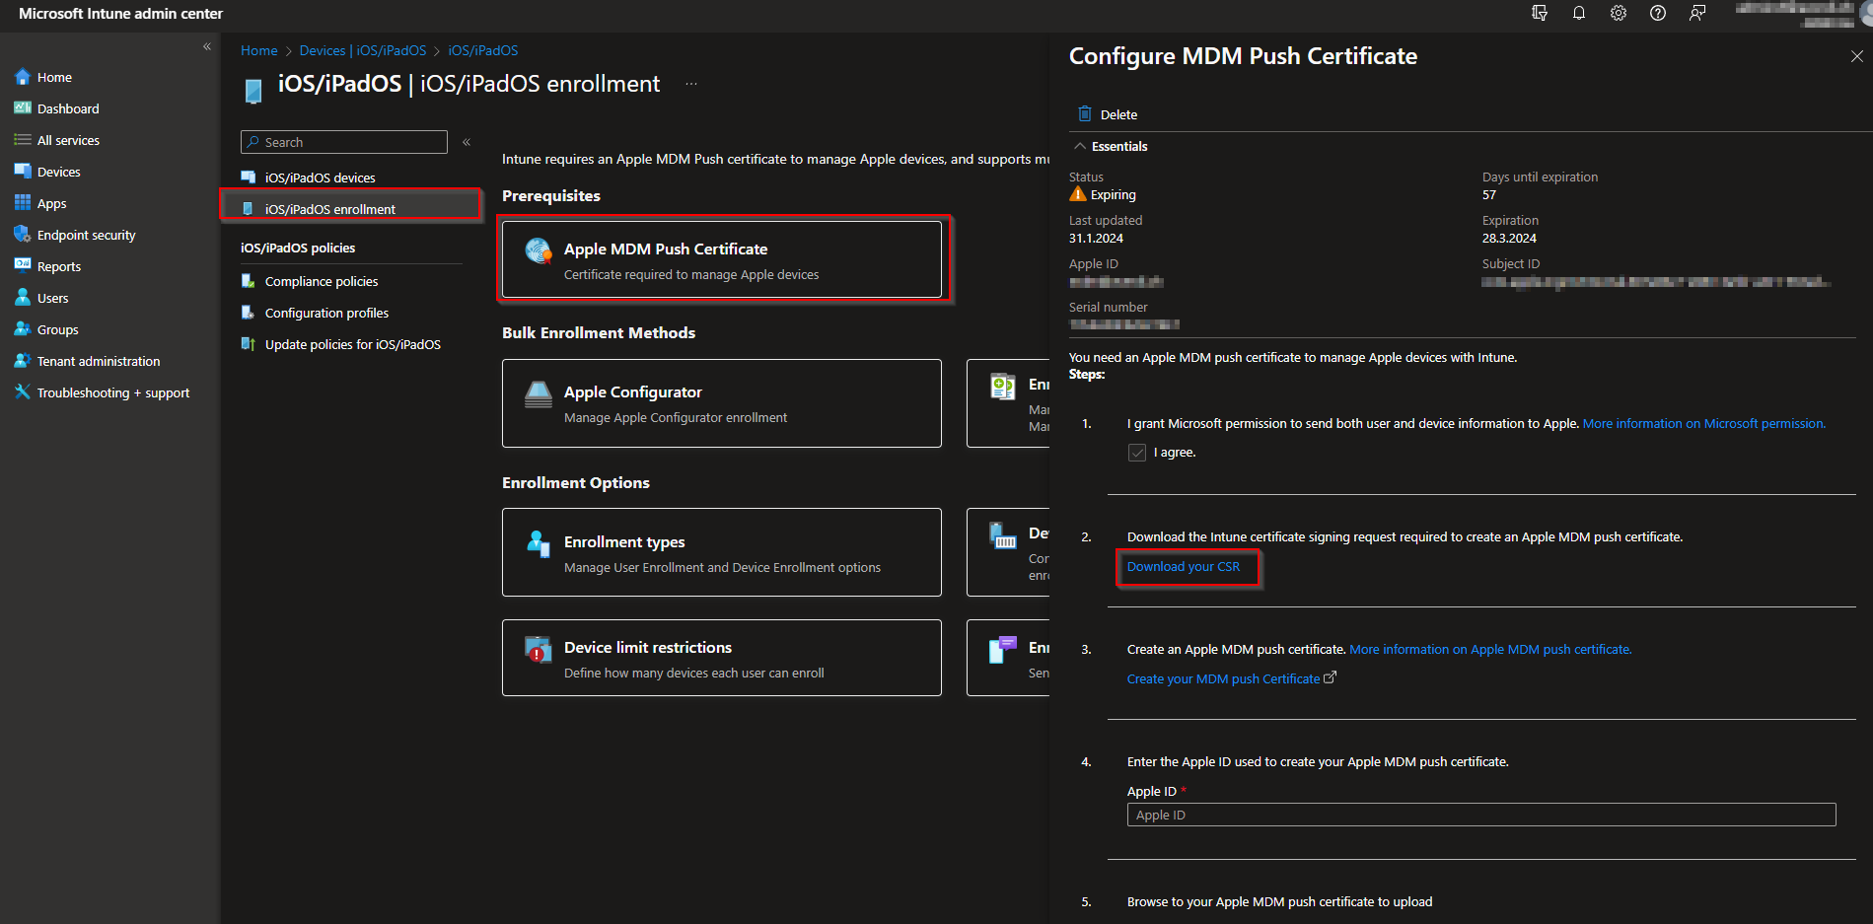Check the I agree checkbox
This screenshot has width=1873, height=924.
[x=1136, y=452]
